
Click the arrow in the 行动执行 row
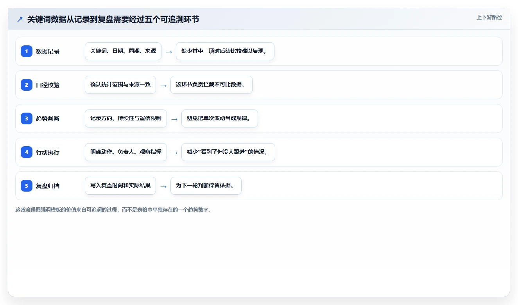(174, 152)
